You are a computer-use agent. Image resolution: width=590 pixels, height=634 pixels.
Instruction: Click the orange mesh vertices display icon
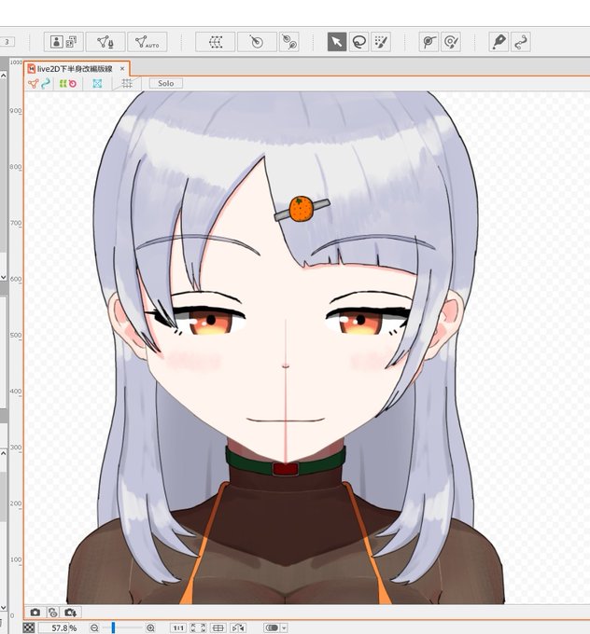click(x=34, y=84)
